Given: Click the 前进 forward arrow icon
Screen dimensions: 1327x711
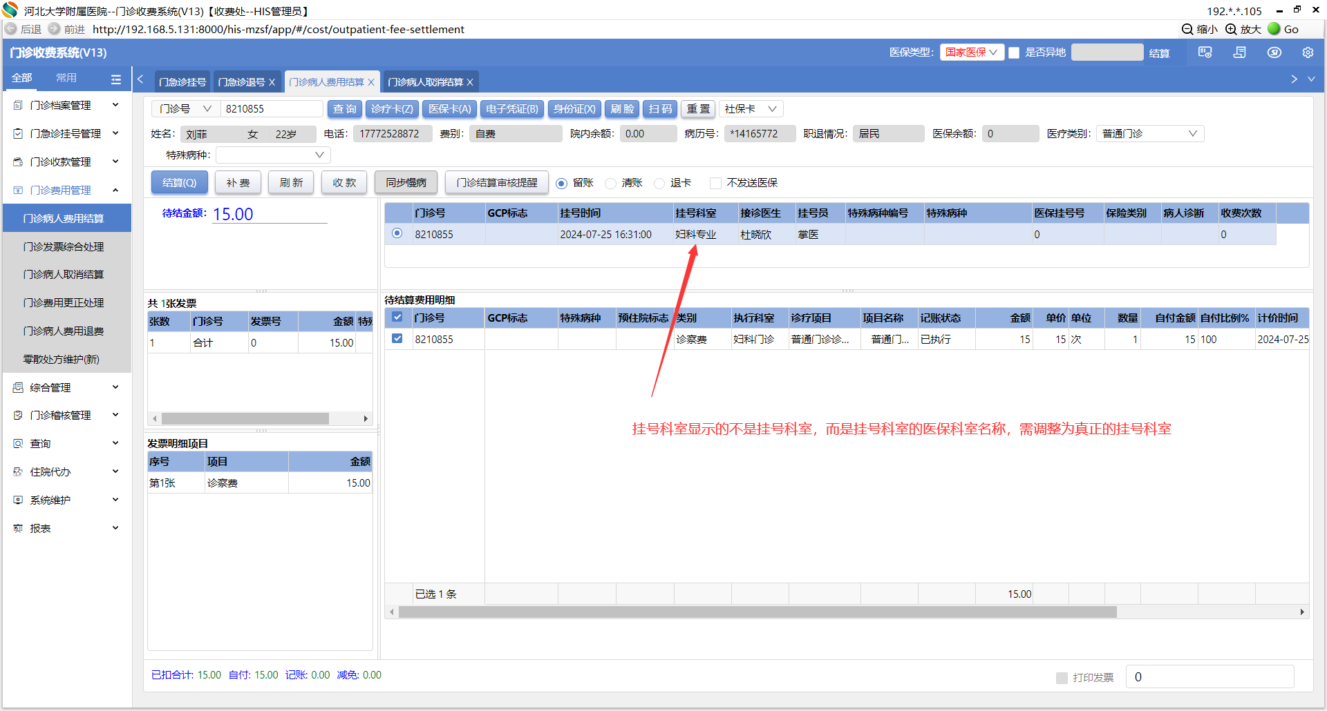Looking at the screenshot, I should [54, 29].
